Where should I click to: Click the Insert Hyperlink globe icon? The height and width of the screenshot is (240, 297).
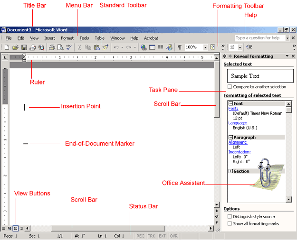click(x=144, y=47)
